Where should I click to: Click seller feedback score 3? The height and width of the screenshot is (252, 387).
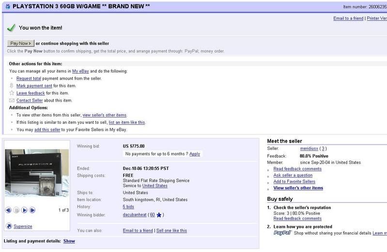[x=323, y=148]
